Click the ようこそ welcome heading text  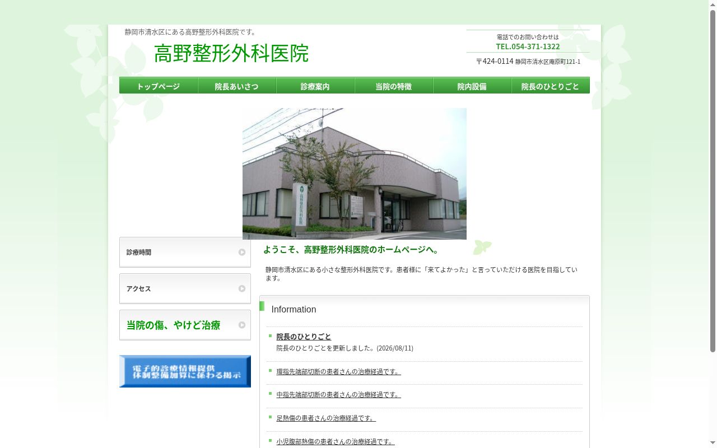(352, 250)
